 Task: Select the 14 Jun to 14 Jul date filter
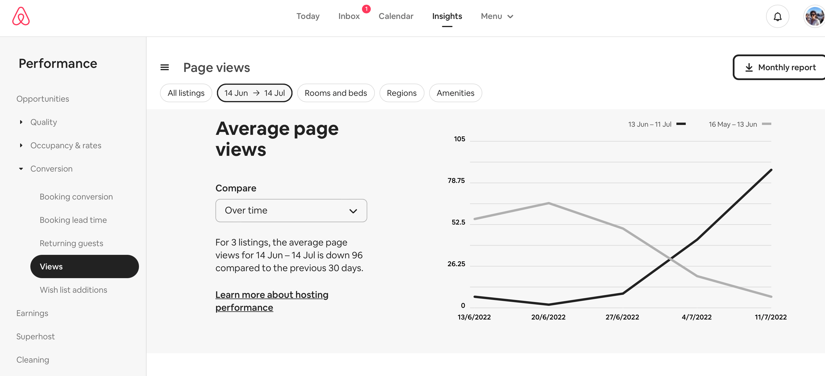pos(254,93)
